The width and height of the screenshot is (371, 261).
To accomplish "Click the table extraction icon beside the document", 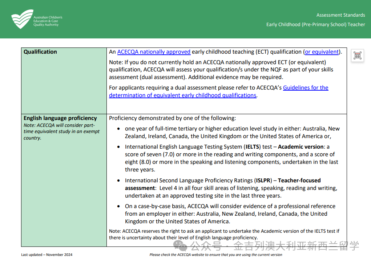I will [x=357, y=56].
